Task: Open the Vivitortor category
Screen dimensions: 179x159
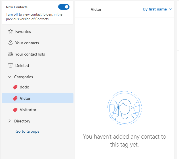Action: (28, 110)
